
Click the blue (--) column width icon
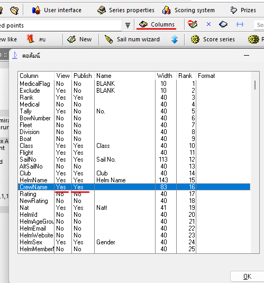pos(240,24)
